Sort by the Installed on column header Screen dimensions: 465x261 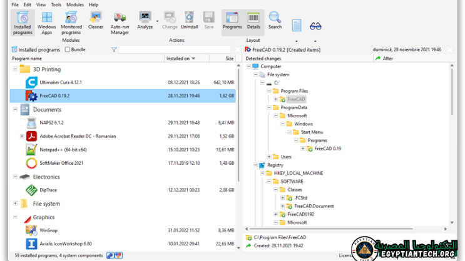coord(181,59)
